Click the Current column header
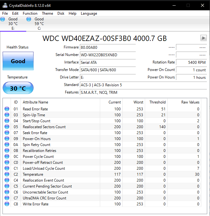Screen dimensions: 210x216 pos(111,102)
